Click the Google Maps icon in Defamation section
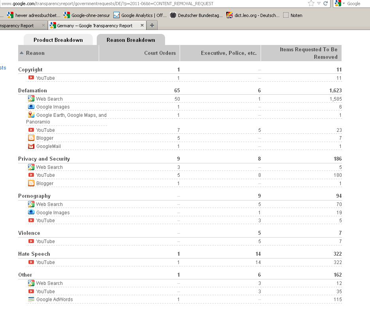 coord(31,115)
